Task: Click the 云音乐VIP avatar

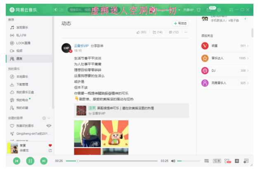Action: [66, 48]
